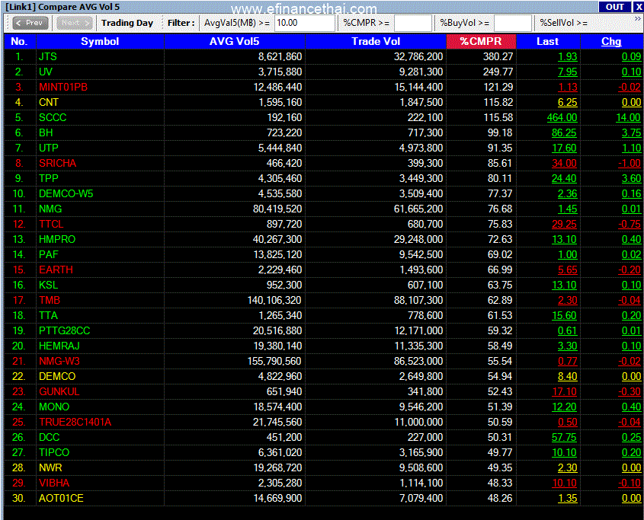Click NMG-W3 trade volume 86,523,000

pos(418,361)
